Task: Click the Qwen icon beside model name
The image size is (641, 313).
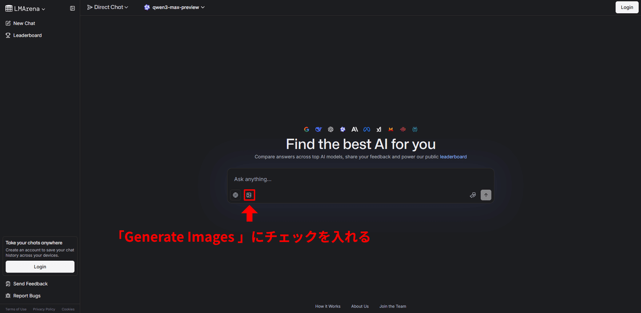Action: (147, 7)
